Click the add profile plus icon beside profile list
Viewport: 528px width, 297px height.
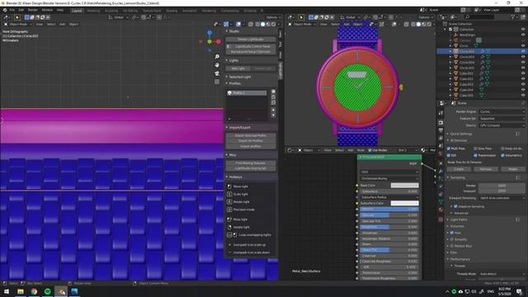point(273,92)
